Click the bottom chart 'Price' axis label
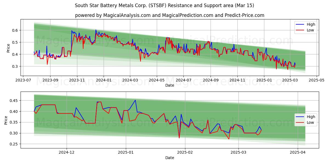The image size is (329, 164). coord(6,120)
